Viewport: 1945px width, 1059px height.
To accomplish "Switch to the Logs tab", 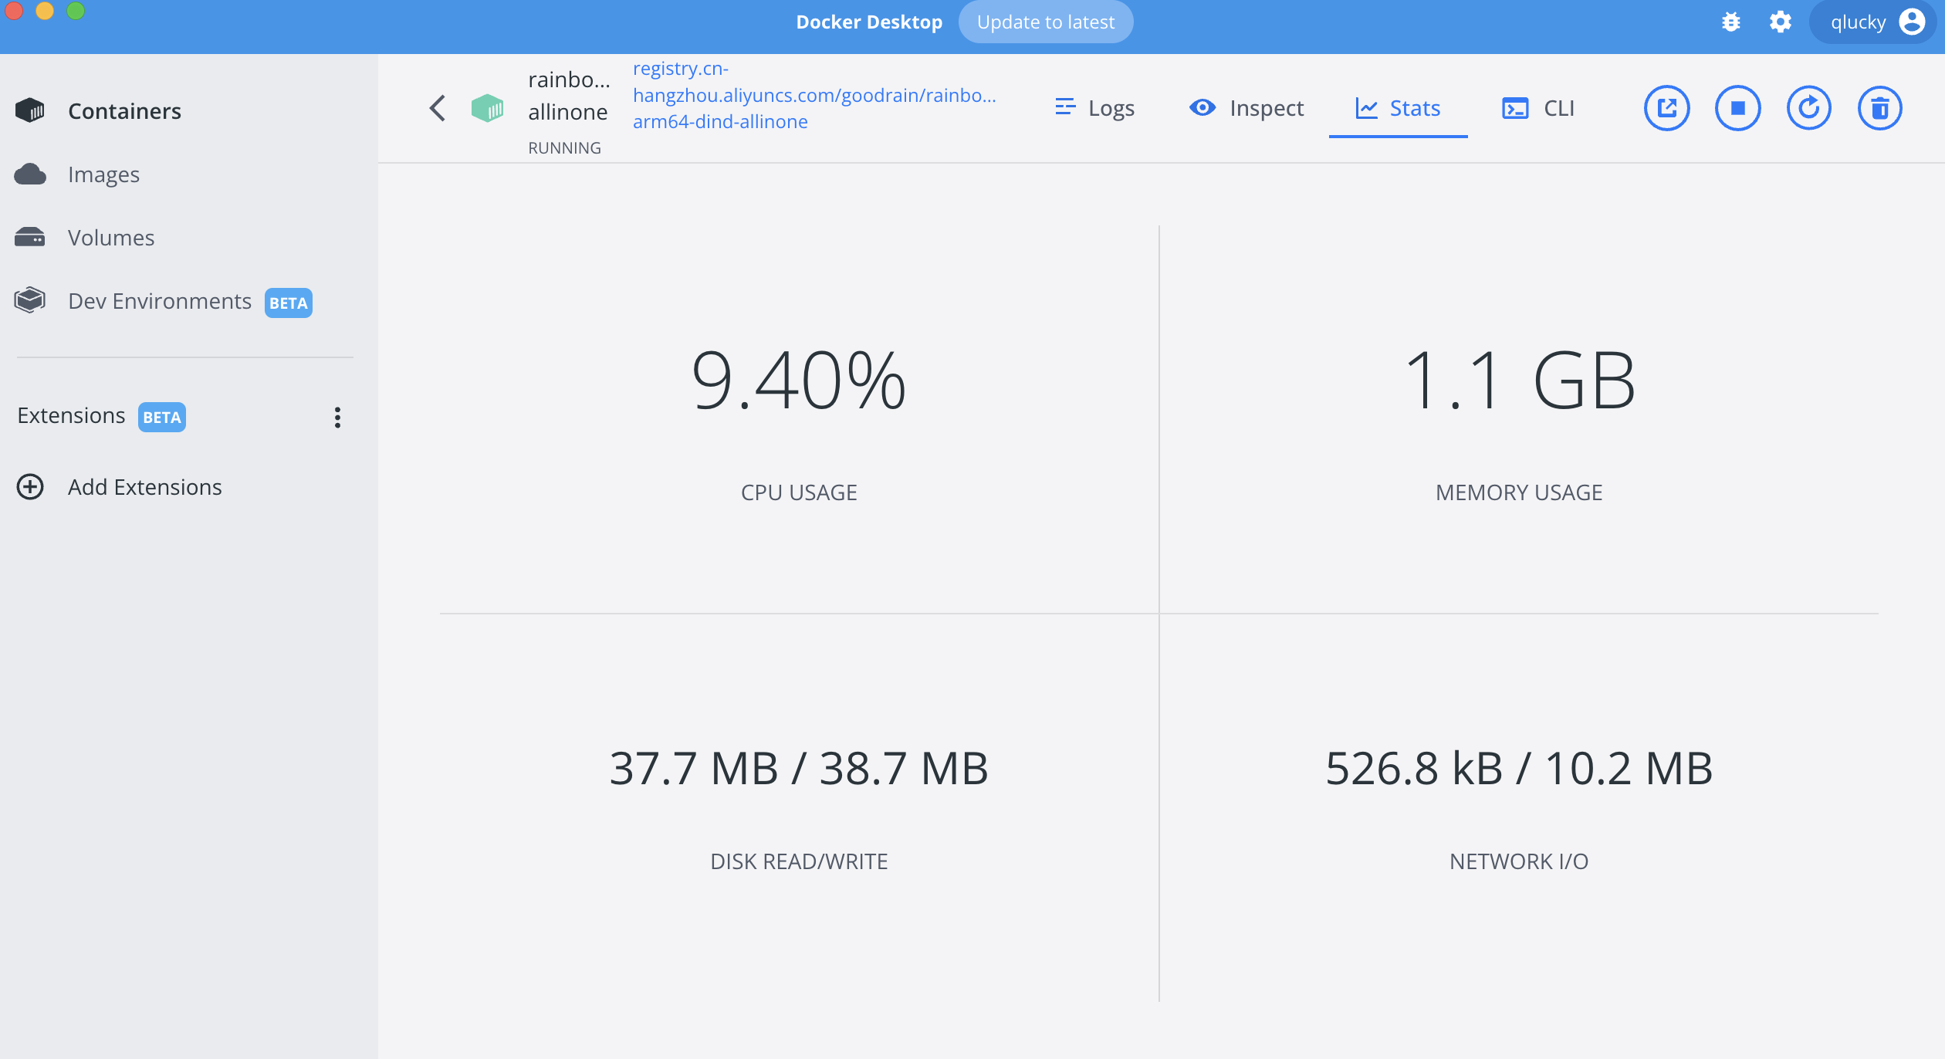I will coord(1095,108).
